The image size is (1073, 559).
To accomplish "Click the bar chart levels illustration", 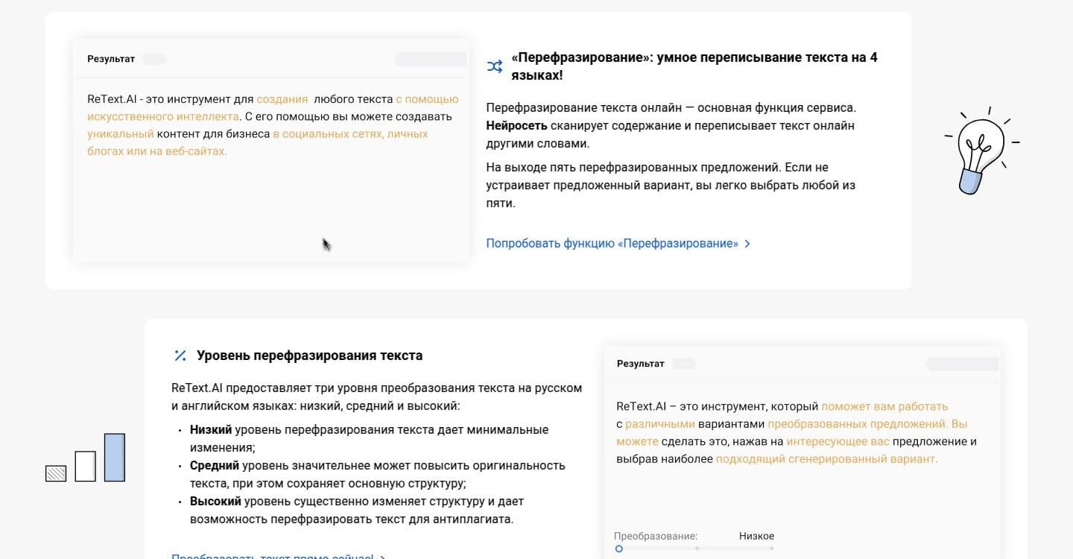I will [85, 458].
